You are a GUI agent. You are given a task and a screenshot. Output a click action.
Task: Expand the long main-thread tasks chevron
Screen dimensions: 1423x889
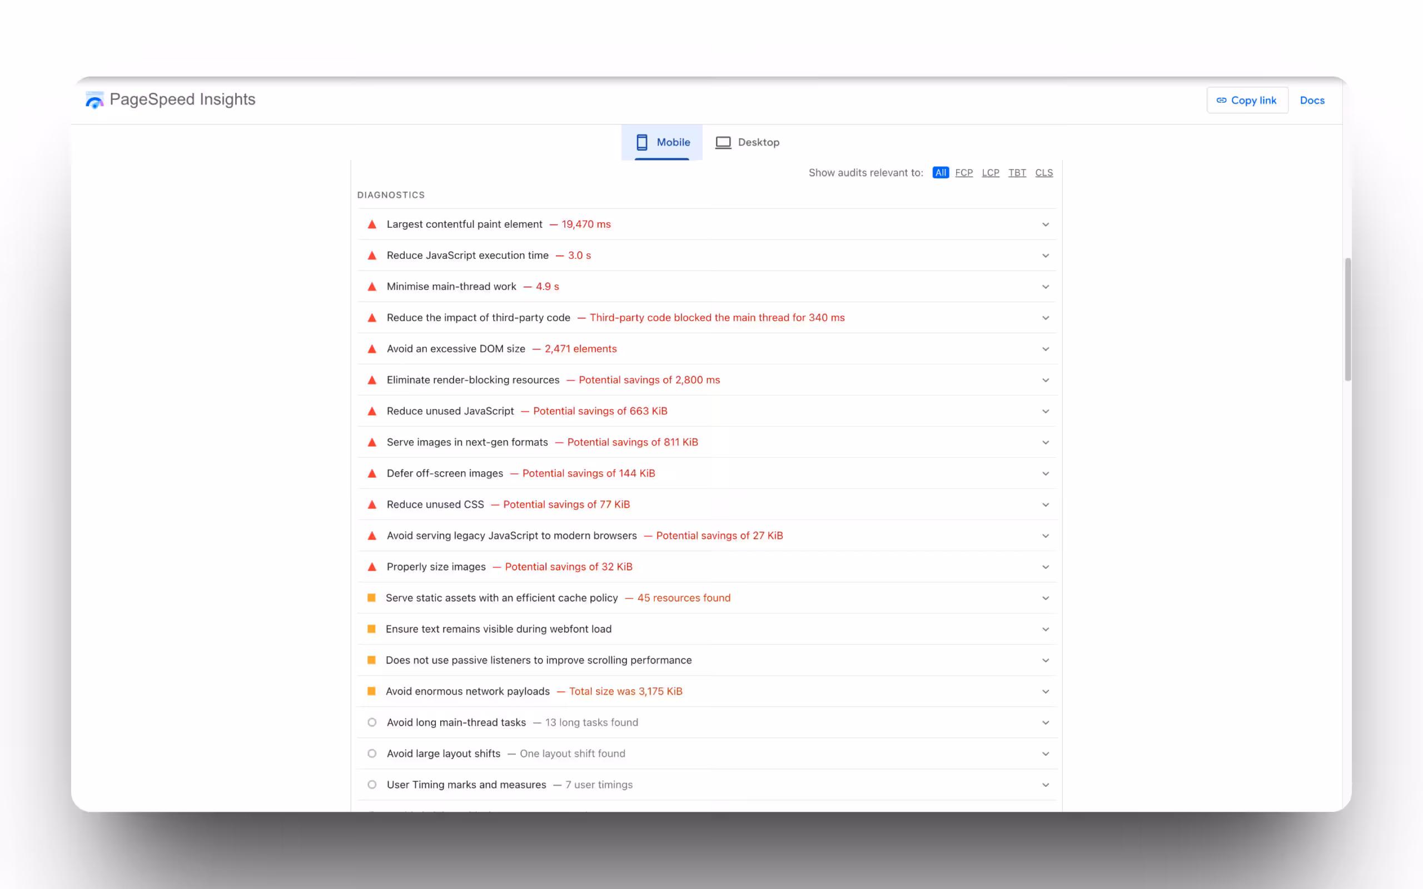click(1046, 723)
